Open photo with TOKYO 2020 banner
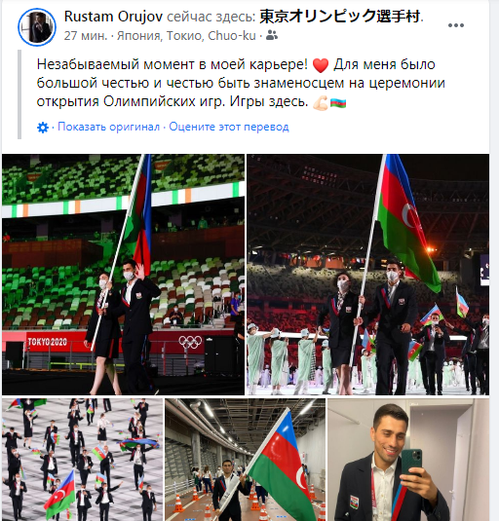Viewport: 499px width, 521px height. [124, 275]
